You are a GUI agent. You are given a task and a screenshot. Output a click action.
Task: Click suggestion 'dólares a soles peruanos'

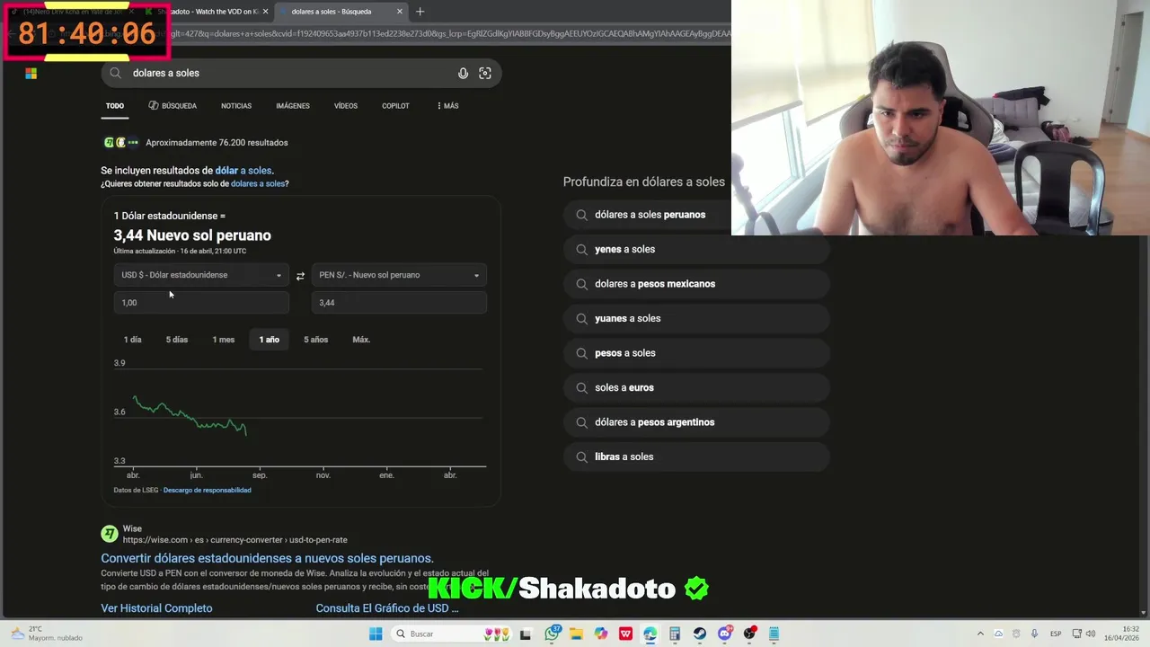696,215
